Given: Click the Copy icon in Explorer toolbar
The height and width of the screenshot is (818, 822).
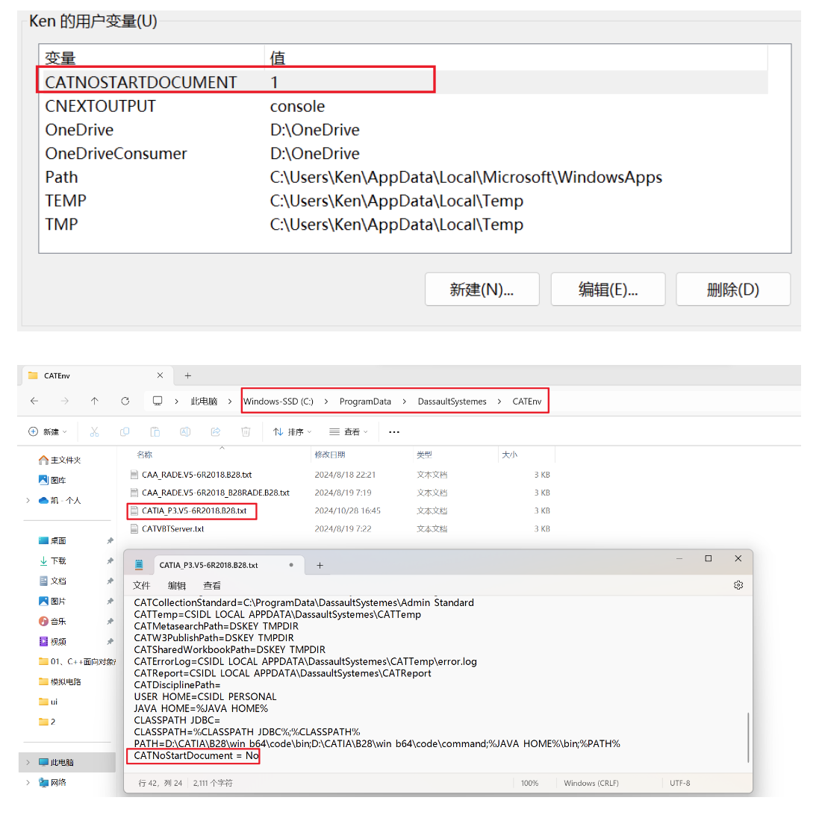Looking at the screenshot, I should click(x=124, y=432).
